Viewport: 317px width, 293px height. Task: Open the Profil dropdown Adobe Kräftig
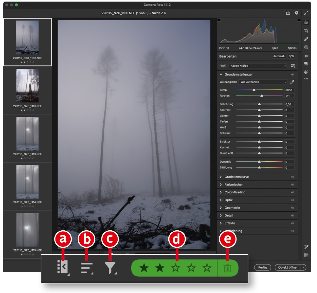258,66
